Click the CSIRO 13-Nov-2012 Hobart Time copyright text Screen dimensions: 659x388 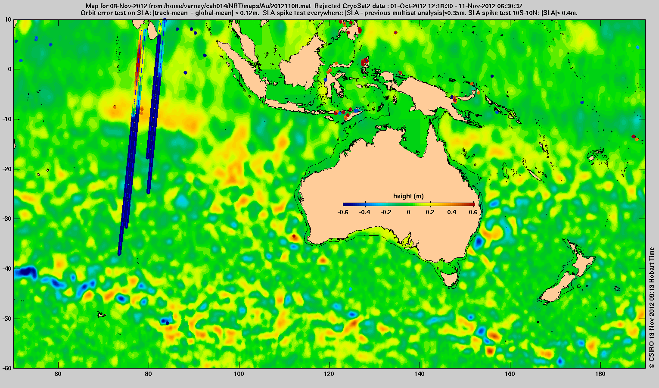[652, 307]
